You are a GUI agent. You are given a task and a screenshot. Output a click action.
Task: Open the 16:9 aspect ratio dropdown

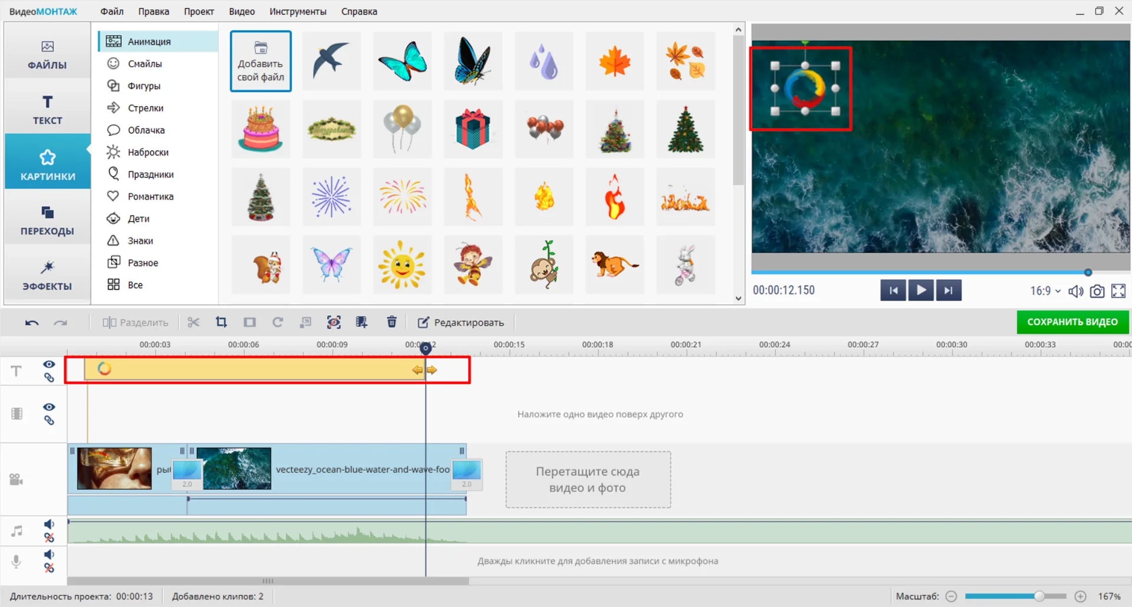(1045, 291)
